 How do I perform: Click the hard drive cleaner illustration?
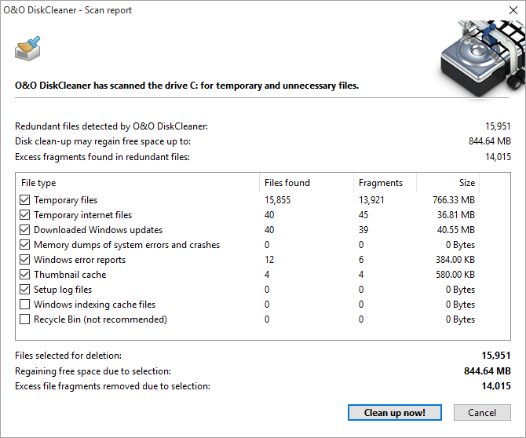click(482, 59)
